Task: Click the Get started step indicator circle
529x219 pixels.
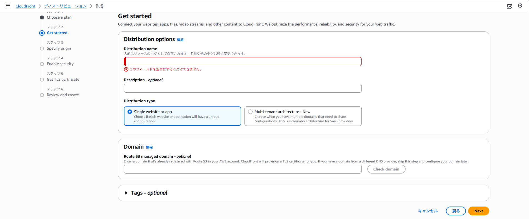Action: [42, 33]
